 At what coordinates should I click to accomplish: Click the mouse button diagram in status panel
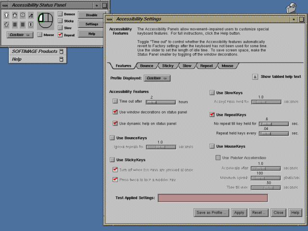pyautogui.click(x=46, y=20)
